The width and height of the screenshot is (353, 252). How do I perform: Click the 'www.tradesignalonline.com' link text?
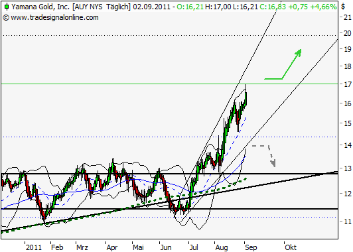pyautogui.click(x=54, y=17)
